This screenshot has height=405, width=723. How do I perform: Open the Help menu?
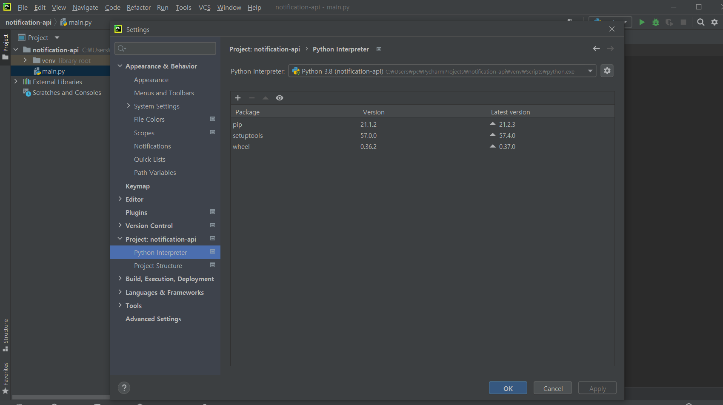254,7
